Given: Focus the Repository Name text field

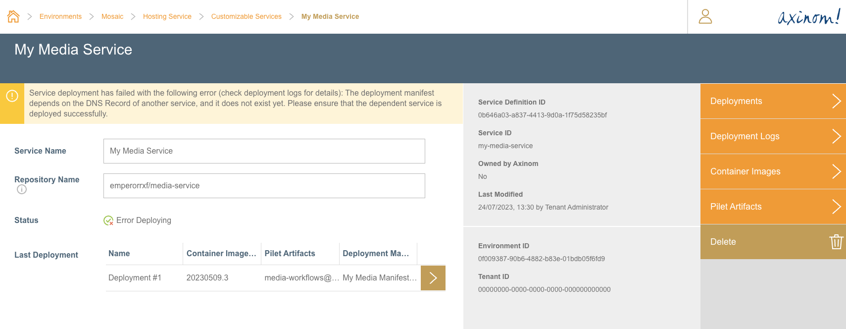Looking at the screenshot, I should click(264, 186).
